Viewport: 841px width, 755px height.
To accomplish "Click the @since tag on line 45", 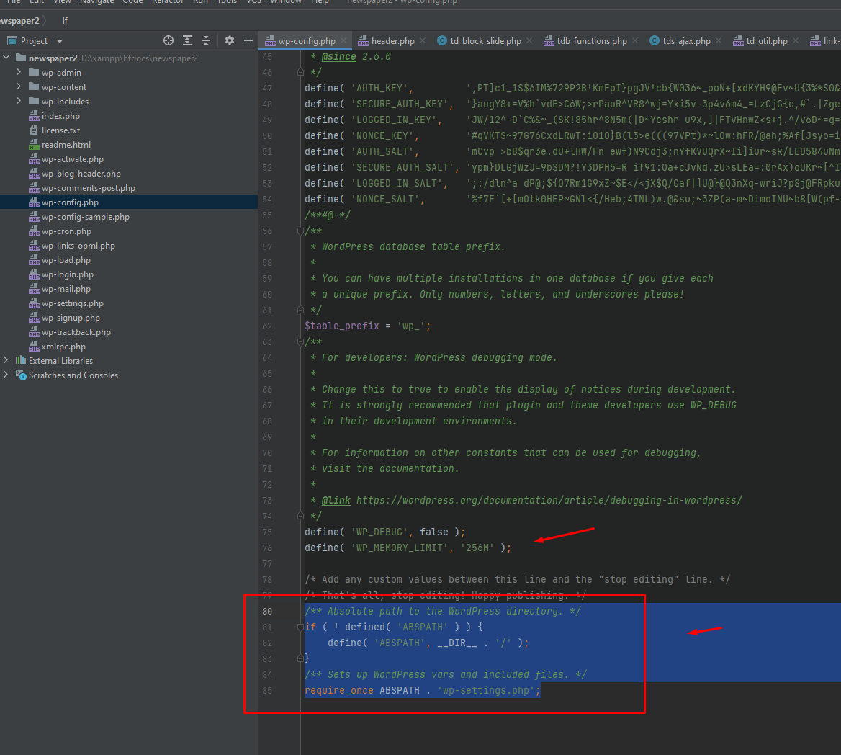I will tap(338, 56).
